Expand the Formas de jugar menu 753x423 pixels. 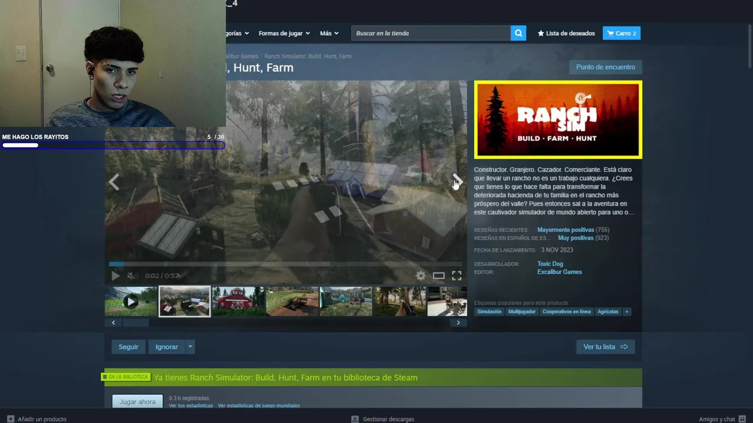284,33
